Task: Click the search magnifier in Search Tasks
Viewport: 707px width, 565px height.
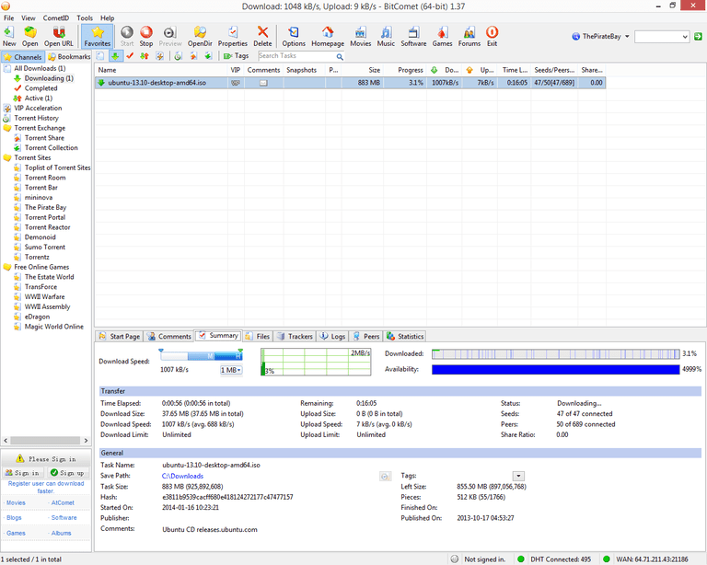Action: click(x=340, y=56)
